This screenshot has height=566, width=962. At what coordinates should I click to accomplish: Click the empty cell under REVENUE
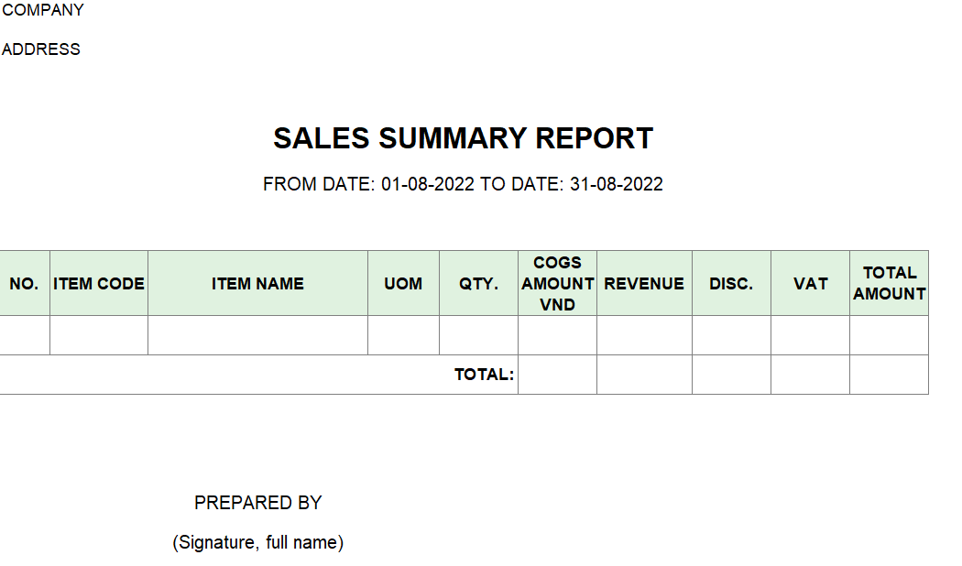[x=644, y=335]
